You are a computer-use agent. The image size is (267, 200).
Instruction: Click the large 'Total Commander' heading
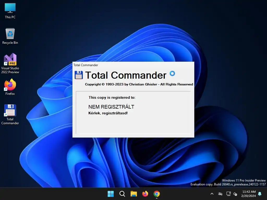[126, 75]
